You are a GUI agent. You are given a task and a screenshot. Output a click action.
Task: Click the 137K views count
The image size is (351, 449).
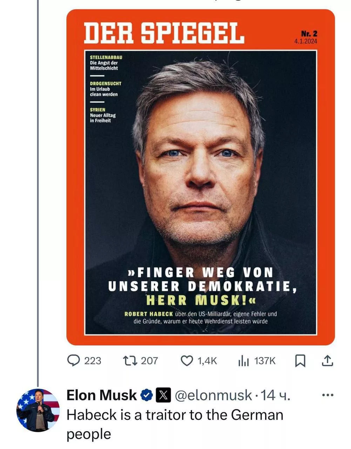click(x=265, y=361)
